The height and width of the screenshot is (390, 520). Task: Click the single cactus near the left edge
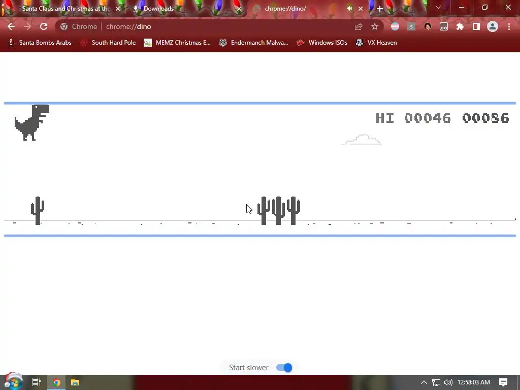click(x=38, y=211)
